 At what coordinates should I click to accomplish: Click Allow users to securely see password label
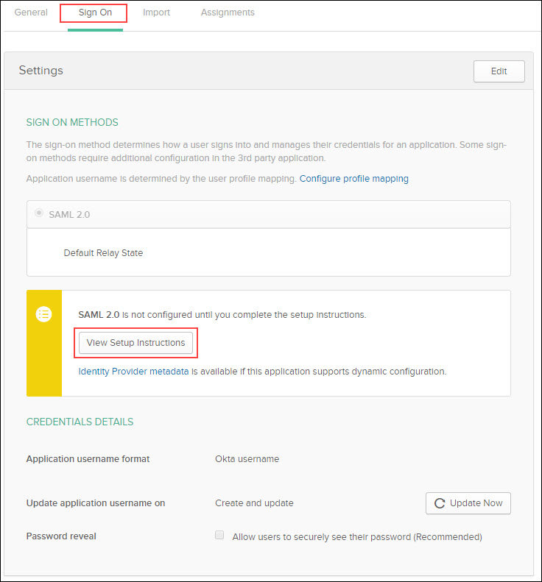357,536
